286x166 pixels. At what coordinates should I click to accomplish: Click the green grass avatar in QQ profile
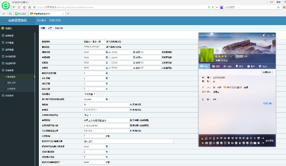[207, 55]
